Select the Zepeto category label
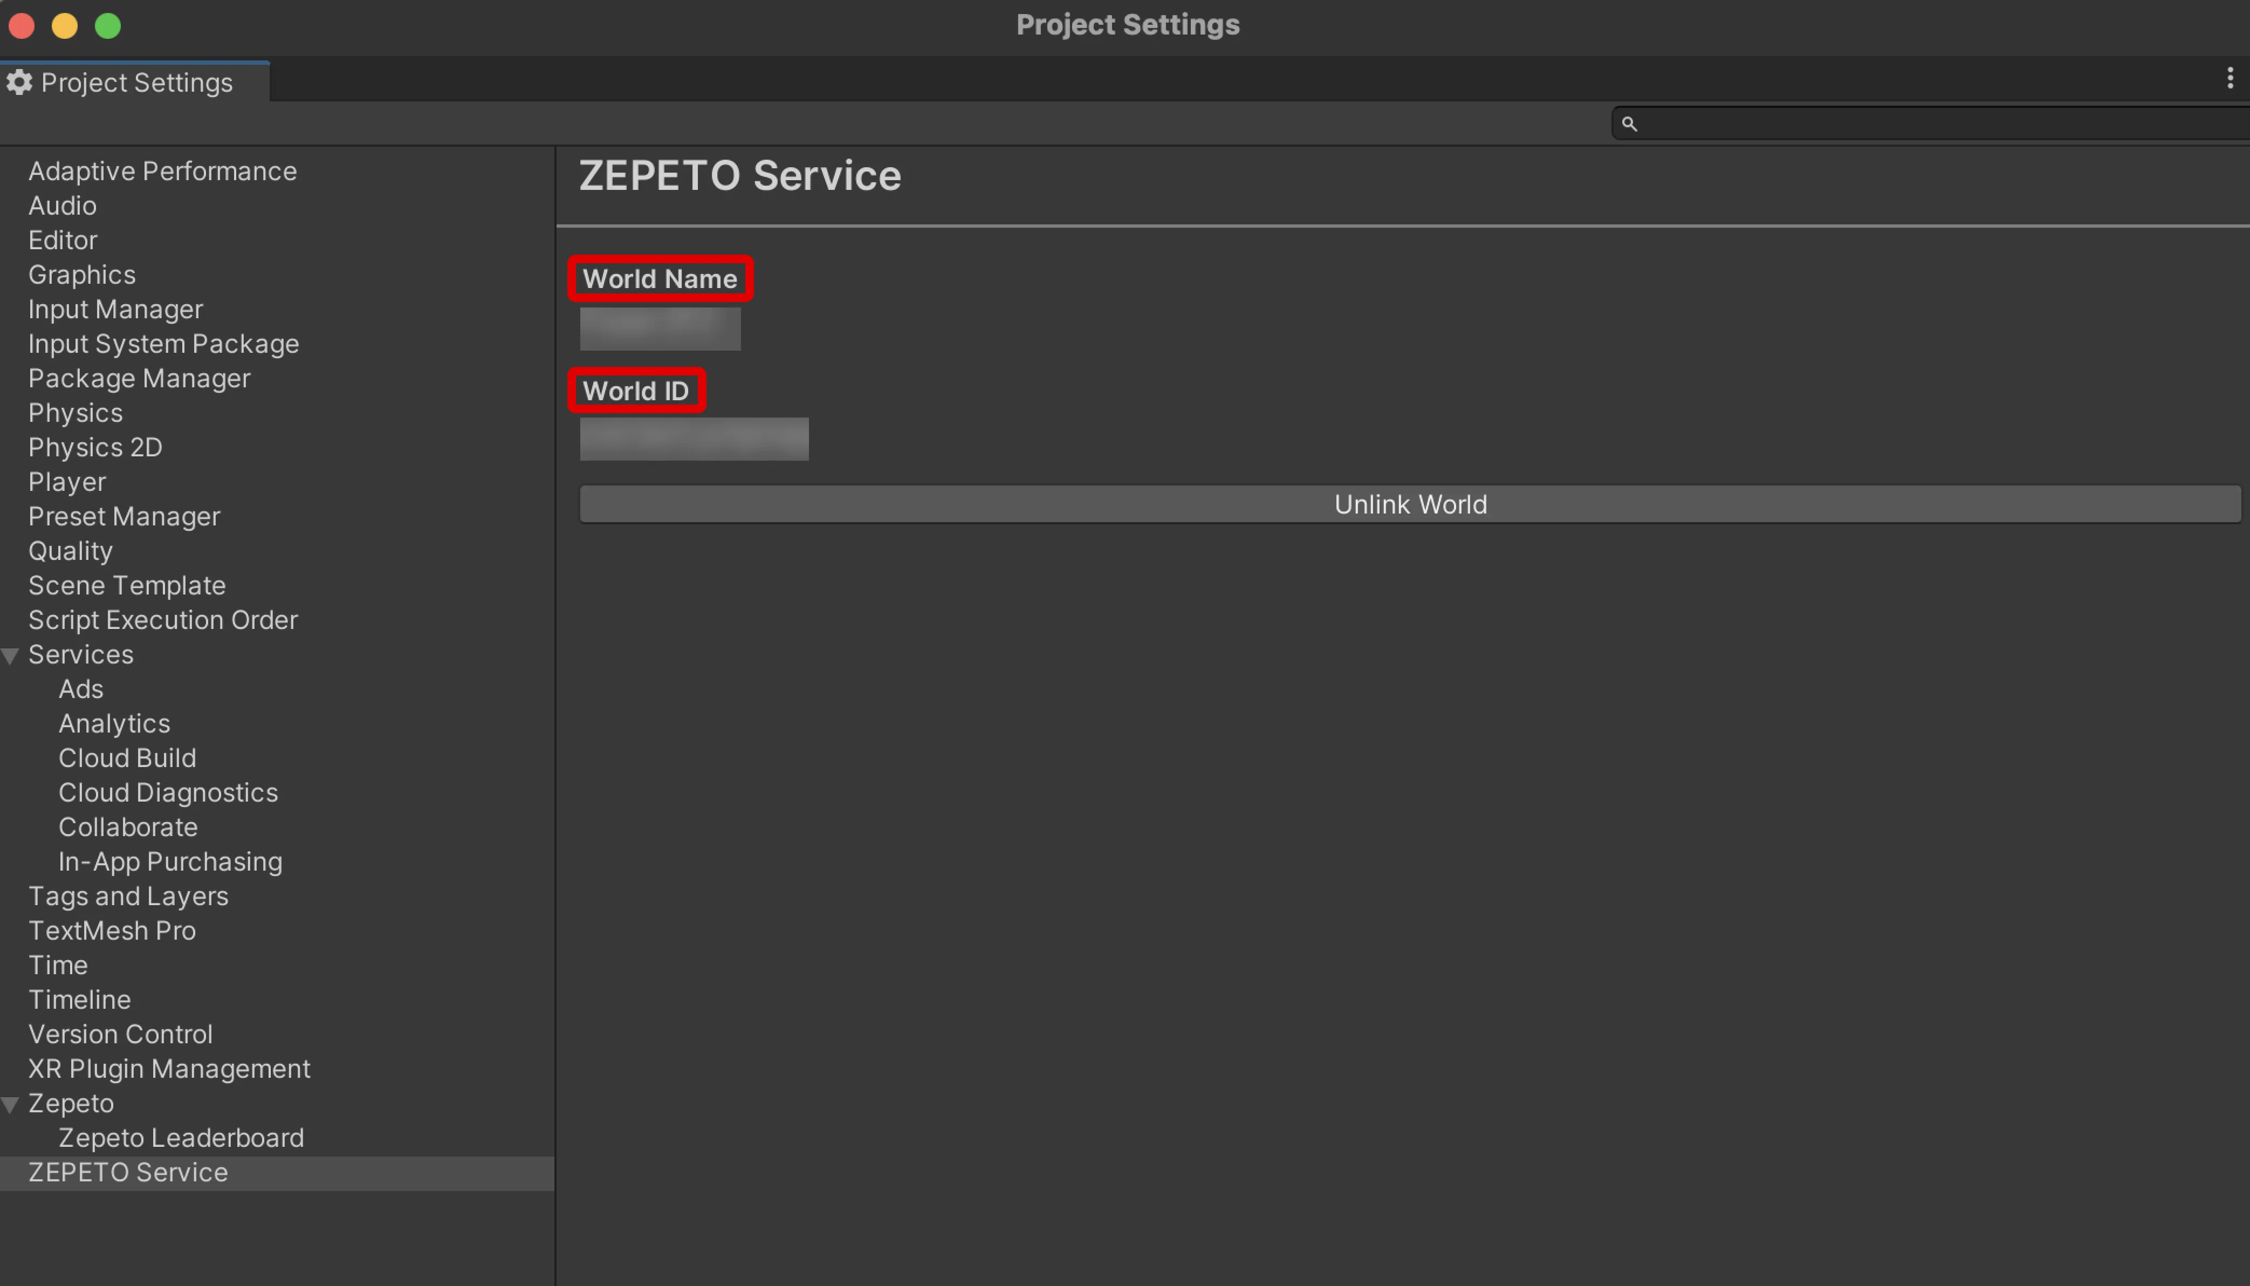The width and height of the screenshot is (2250, 1286). pos(72,1103)
